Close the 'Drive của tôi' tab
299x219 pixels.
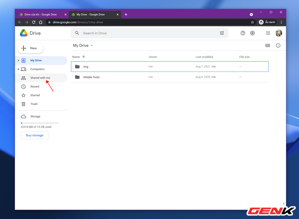(65, 14)
